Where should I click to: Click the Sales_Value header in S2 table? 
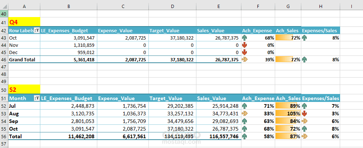click(211, 98)
